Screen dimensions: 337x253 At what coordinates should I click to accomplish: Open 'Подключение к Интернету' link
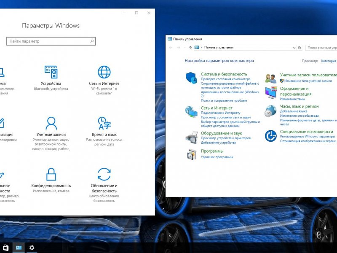pyautogui.click(x=220, y=113)
